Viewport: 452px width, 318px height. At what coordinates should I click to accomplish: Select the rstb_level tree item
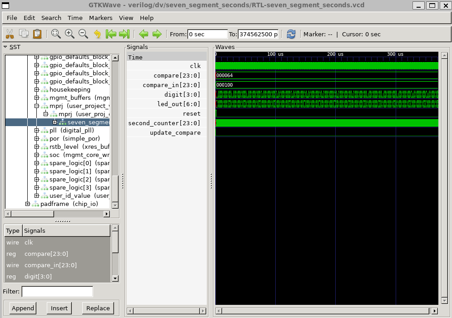click(79, 147)
